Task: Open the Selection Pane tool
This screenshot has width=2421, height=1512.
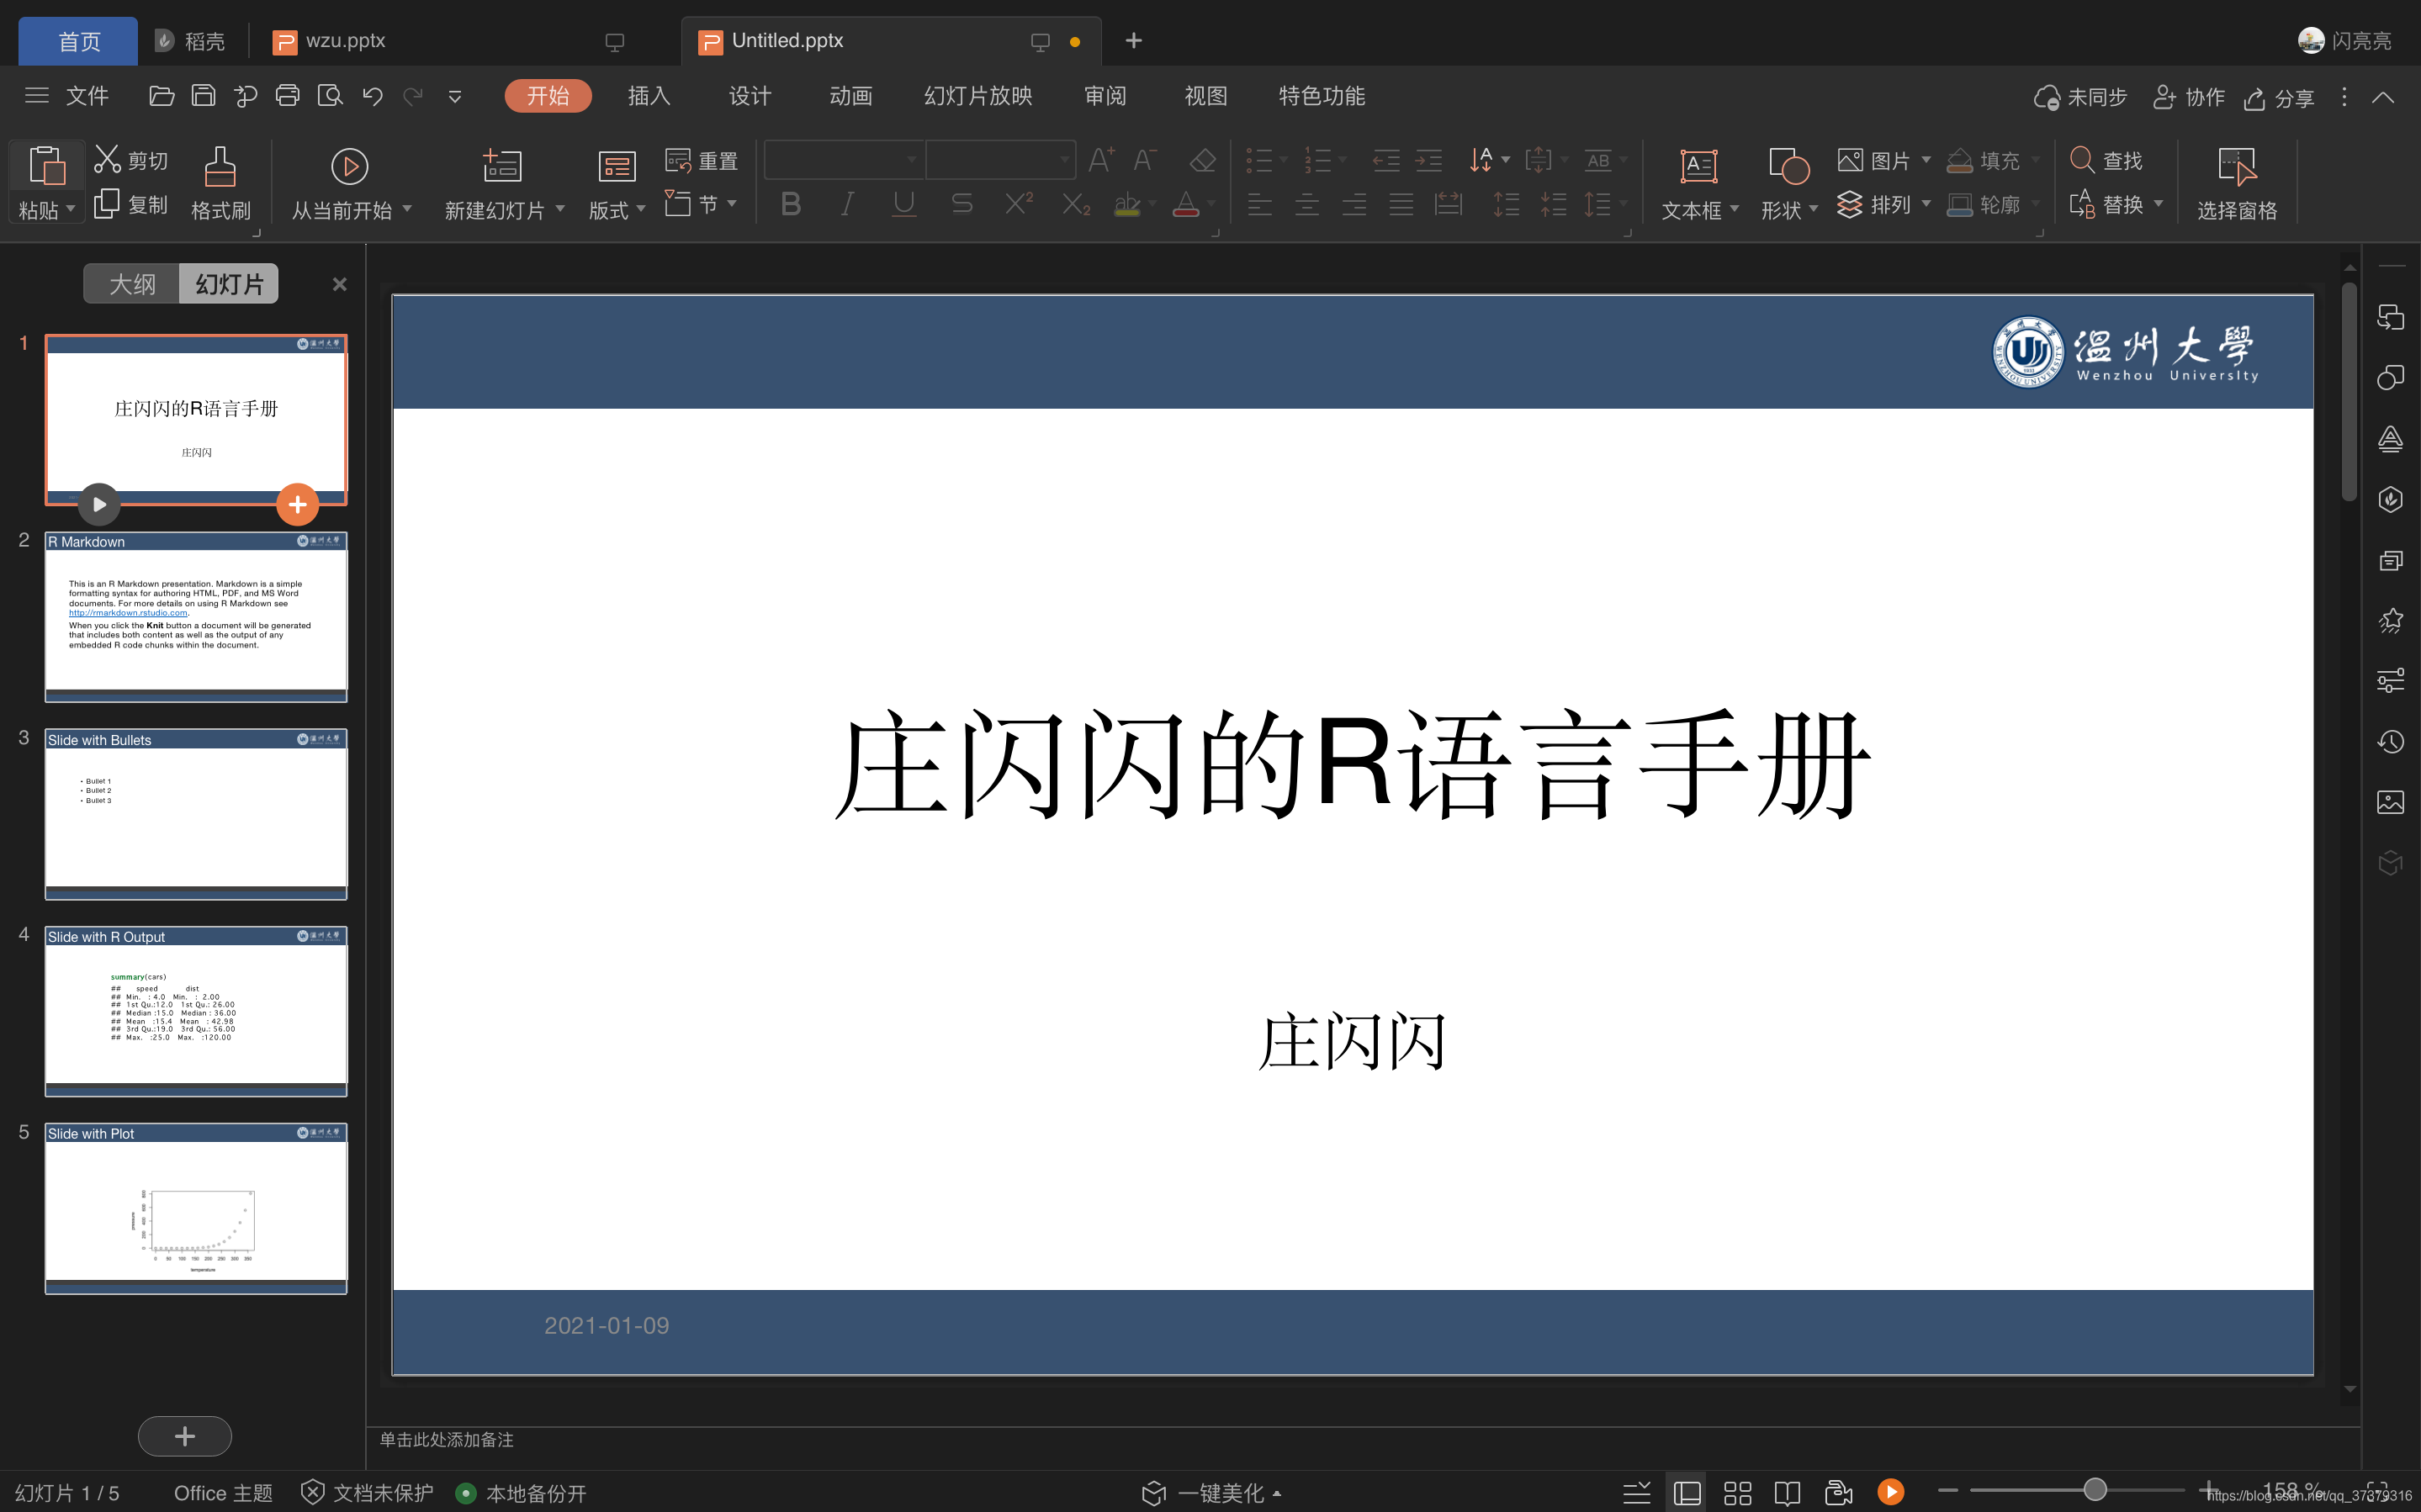Action: point(2236,167)
